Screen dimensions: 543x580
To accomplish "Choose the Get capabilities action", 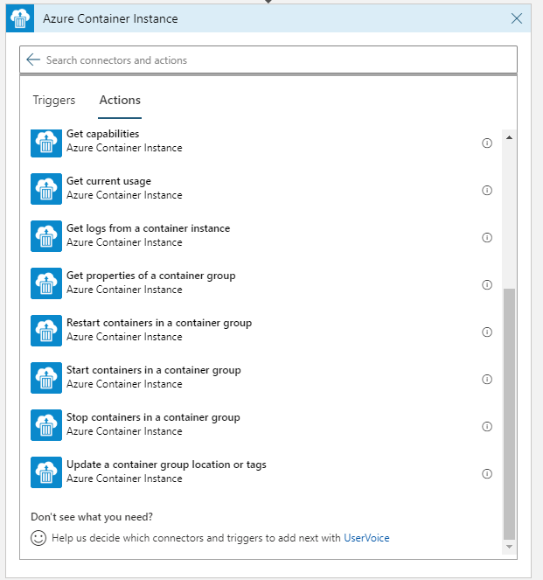I will coord(102,135).
